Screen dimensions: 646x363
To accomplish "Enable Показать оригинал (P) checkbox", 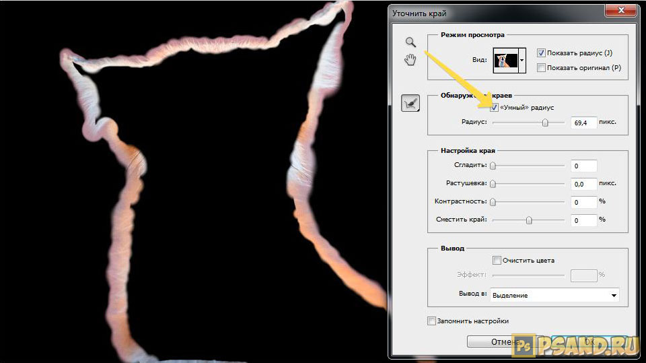I will [x=541, y=67].
